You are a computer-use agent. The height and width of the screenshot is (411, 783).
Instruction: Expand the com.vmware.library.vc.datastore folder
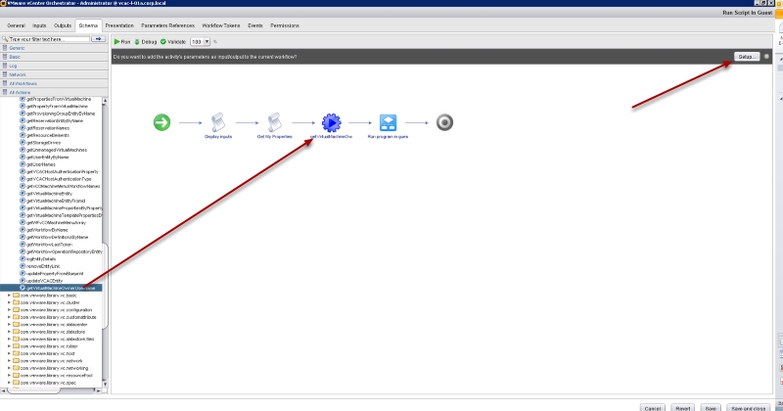(10, 331)
